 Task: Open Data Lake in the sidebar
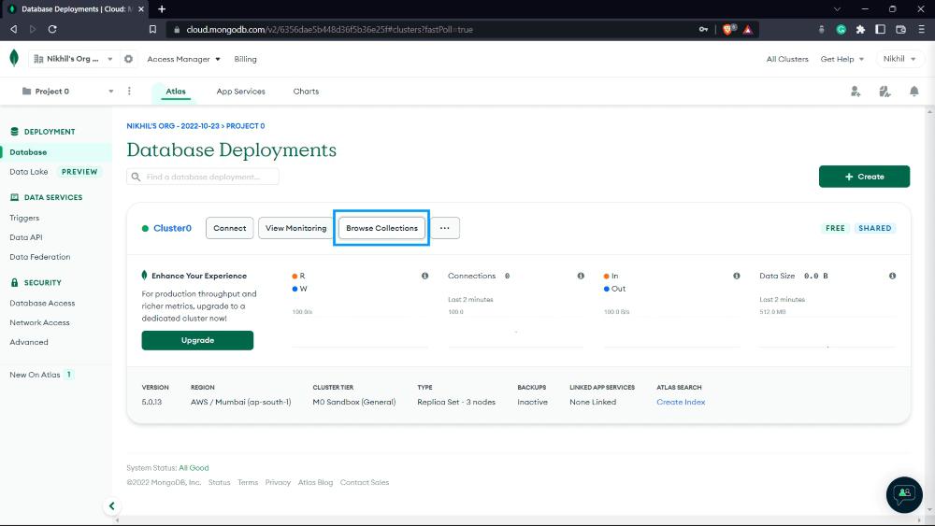(x=29, y=172)
